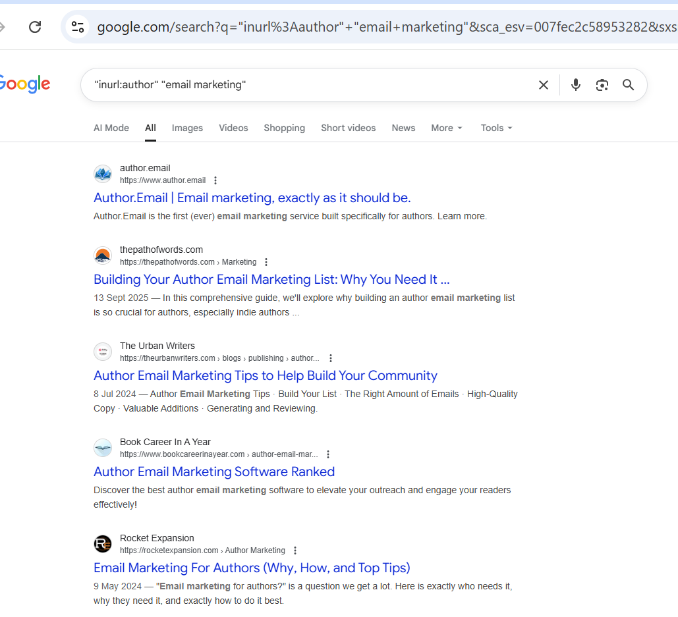Open three-dot menu for The Urban Writers result
This screenshot has height=617, width=678.
point(331,358)
